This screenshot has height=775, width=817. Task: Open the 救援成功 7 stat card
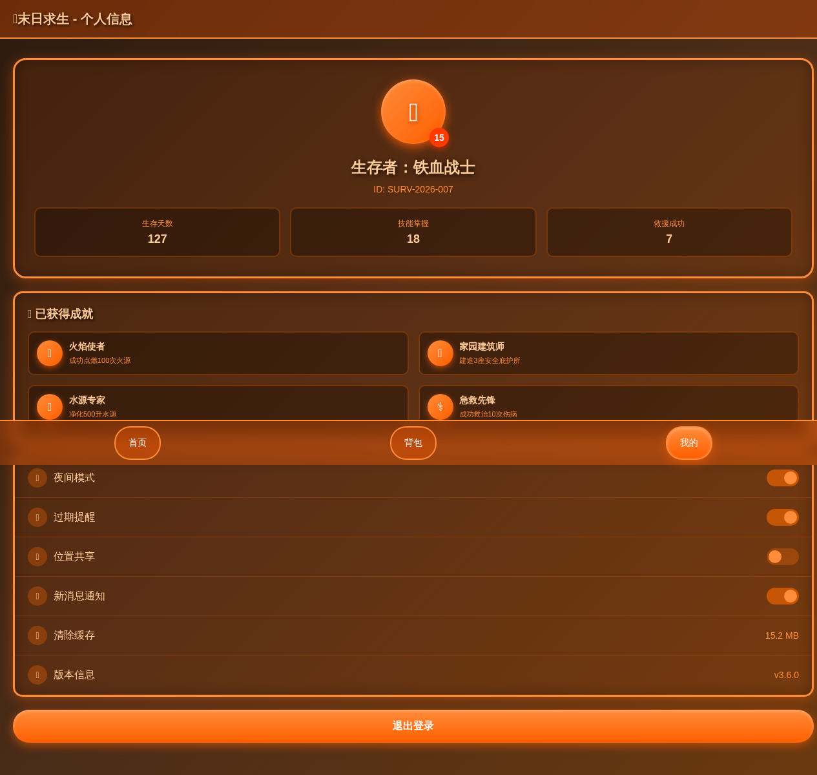tap(669, 232)
